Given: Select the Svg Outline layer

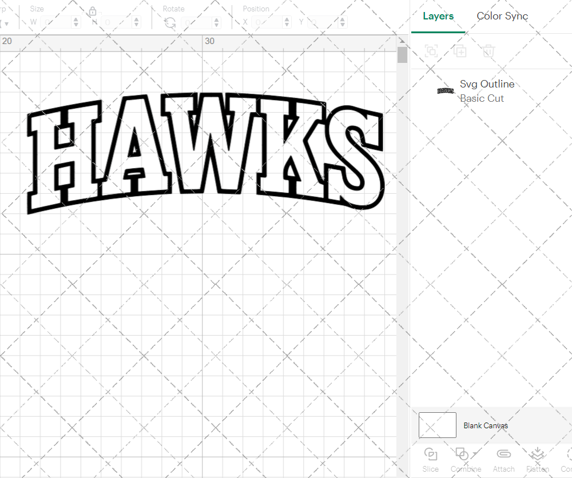Looking at the screenshot, I should click(x=487, y=84).
